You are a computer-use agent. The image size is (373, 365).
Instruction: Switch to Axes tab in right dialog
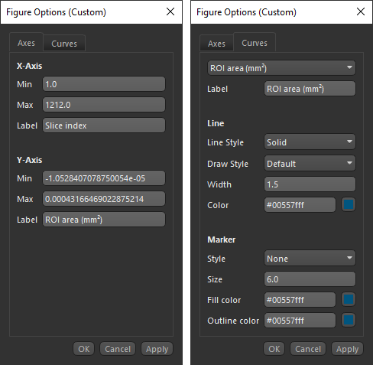point(216,44)
